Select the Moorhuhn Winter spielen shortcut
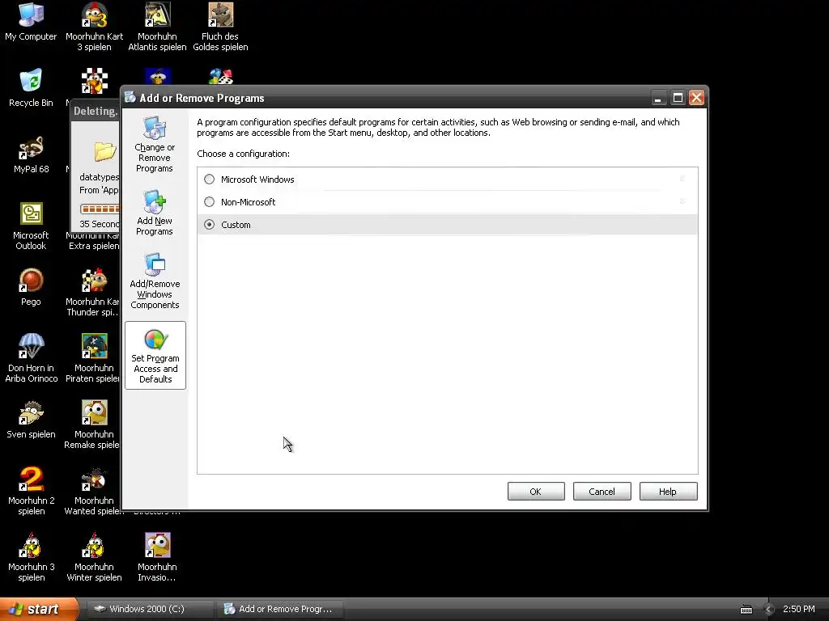The image size is (829, 621). click(x=94, y=558)
